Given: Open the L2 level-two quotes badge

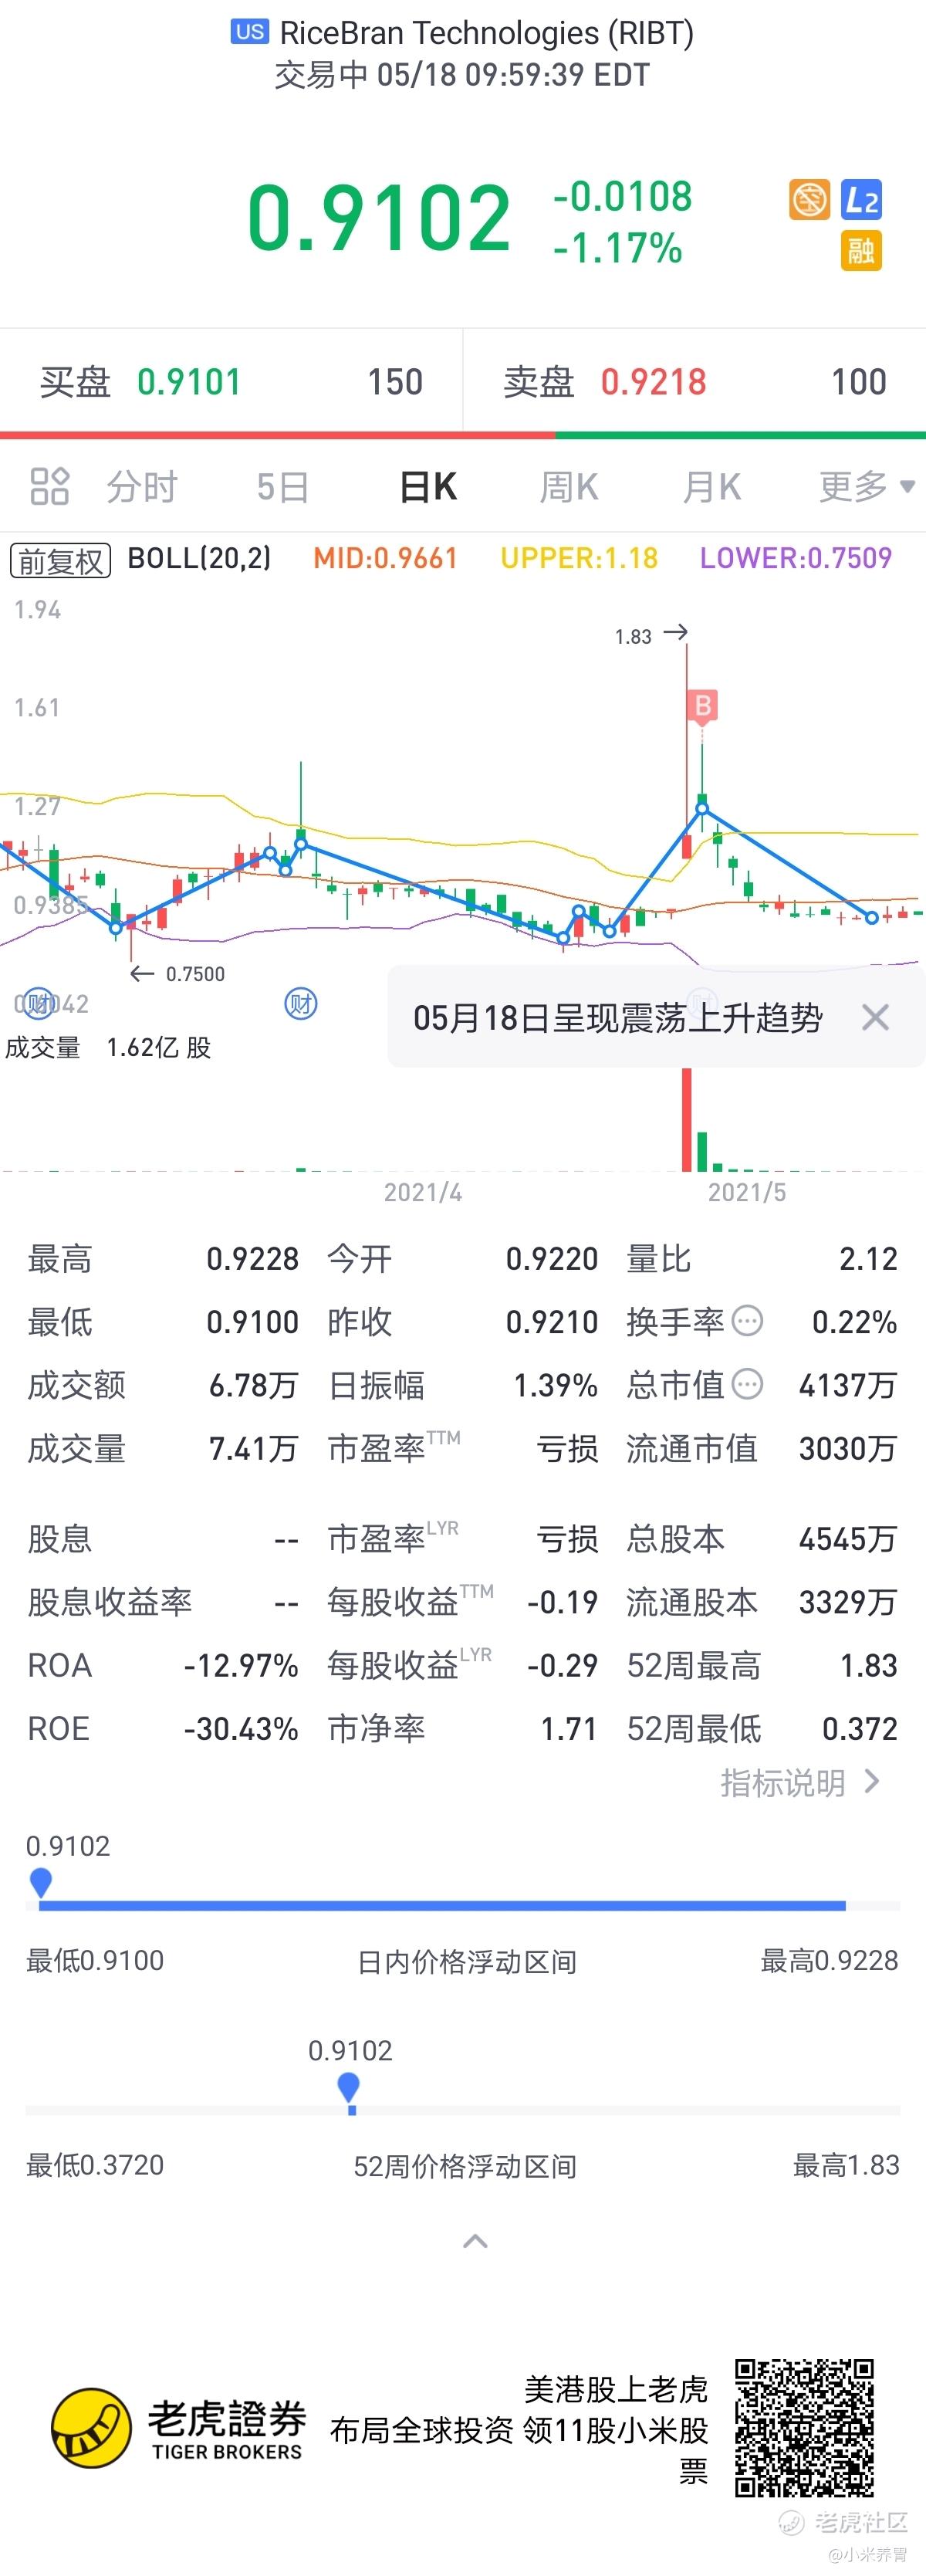Looking at the screenshot, I should [861, 200].
